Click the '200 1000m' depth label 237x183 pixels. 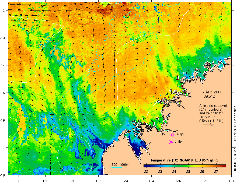120,165
